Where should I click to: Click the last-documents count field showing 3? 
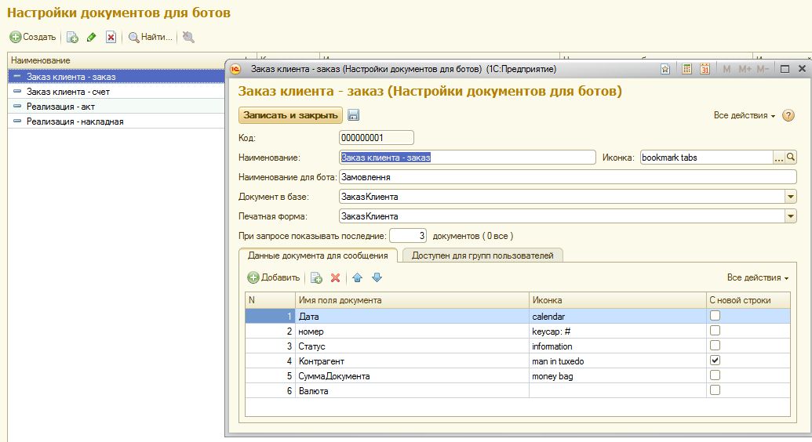coord(408,236)
